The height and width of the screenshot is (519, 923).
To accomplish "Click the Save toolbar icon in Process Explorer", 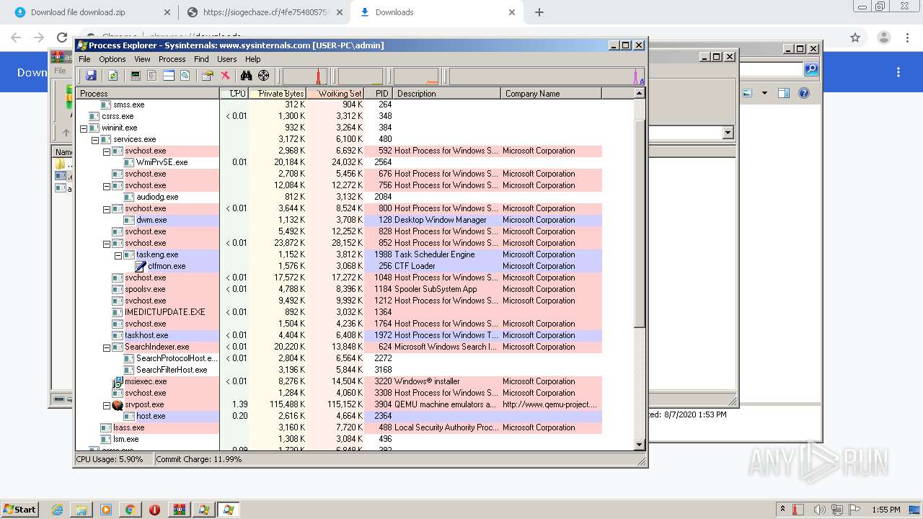I will 91,76.
